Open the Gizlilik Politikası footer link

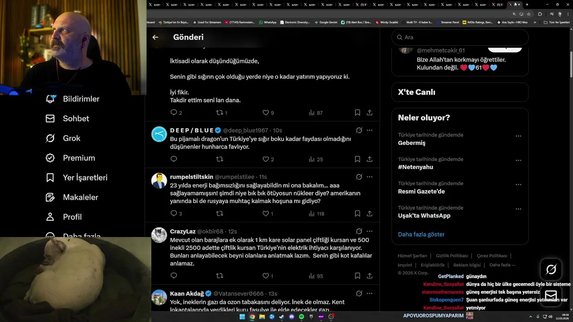click(452, 256)
